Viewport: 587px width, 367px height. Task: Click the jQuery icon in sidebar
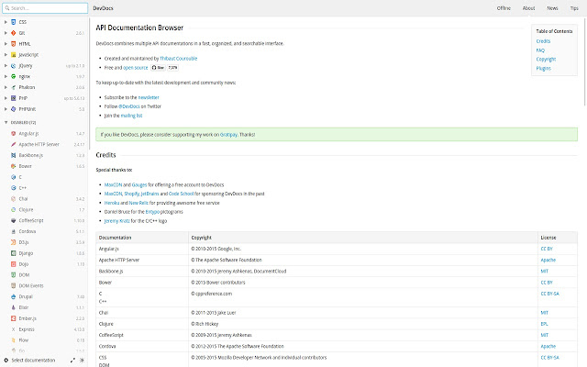(x=14, y=65)
